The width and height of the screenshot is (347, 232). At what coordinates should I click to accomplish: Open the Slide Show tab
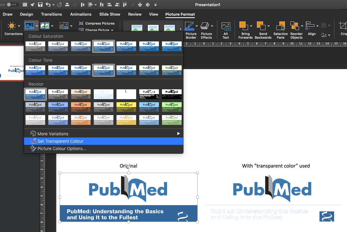(110, 14)
